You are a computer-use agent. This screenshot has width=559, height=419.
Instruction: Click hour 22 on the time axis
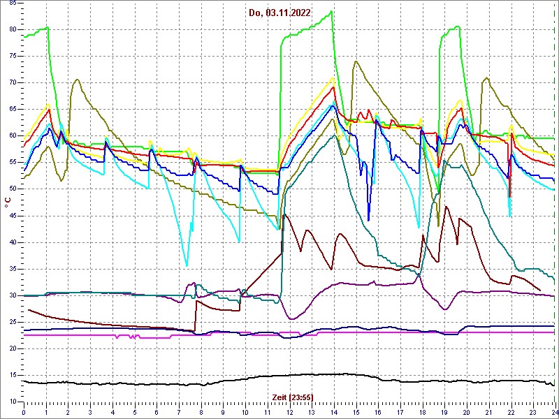point(511,412)
